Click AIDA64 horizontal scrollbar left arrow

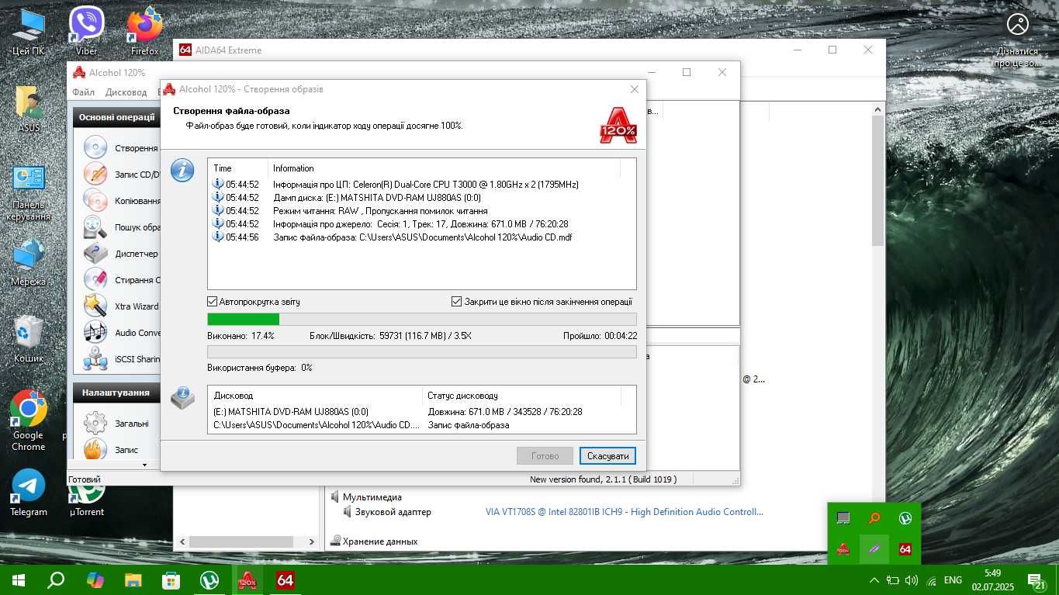183,541
